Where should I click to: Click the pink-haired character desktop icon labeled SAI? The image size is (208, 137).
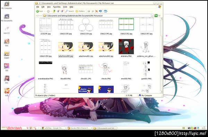pyautogui.click(x=7, y=67)
